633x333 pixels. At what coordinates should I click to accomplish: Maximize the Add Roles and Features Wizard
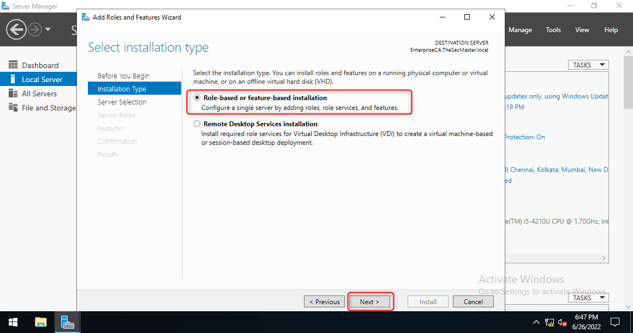coord(467,17)
